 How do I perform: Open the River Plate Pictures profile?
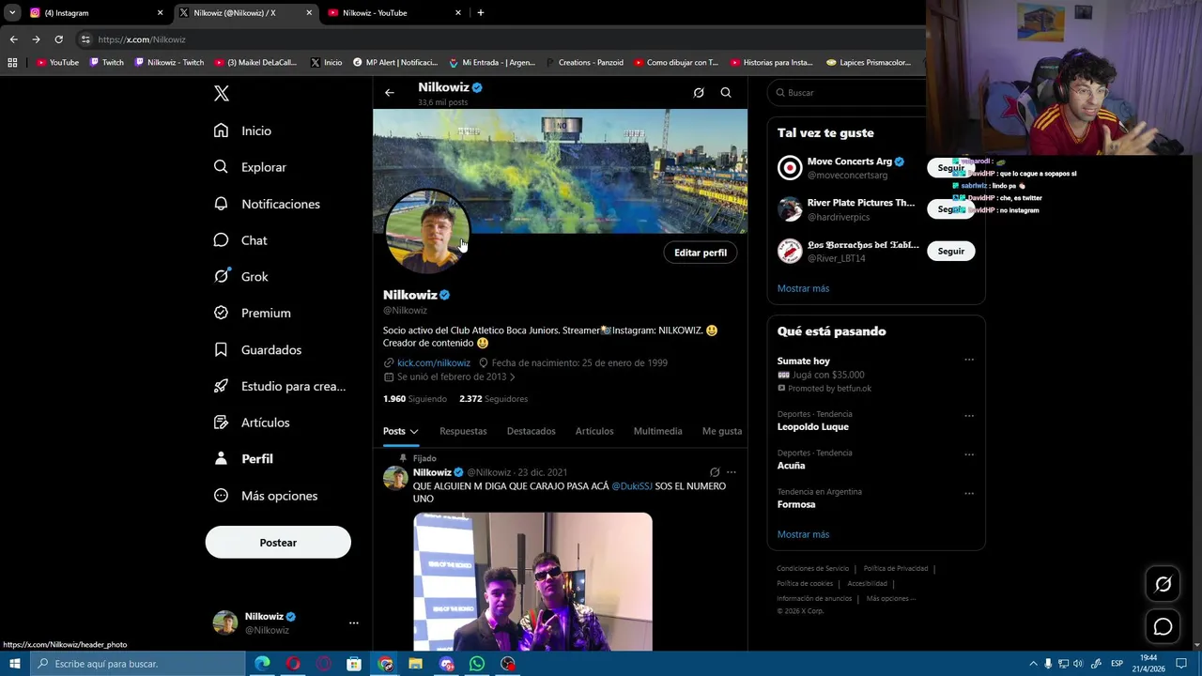pos(861,203)
